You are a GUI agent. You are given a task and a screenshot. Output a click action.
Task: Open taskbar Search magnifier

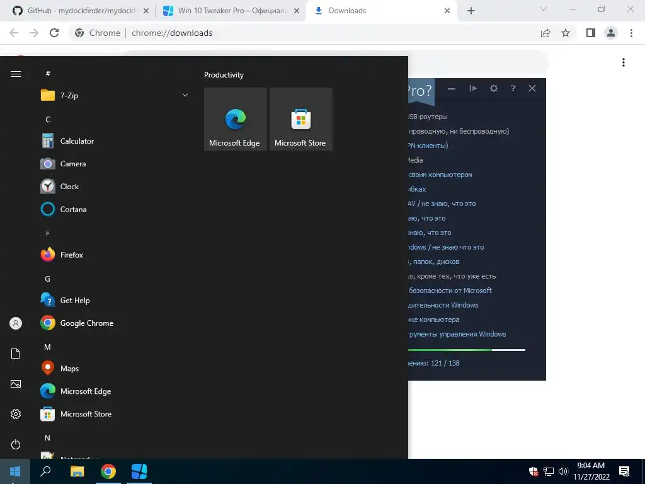click(x=45, y=471)
